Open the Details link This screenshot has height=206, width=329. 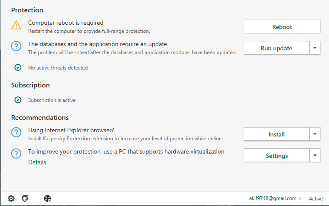[x=37, y=162]
